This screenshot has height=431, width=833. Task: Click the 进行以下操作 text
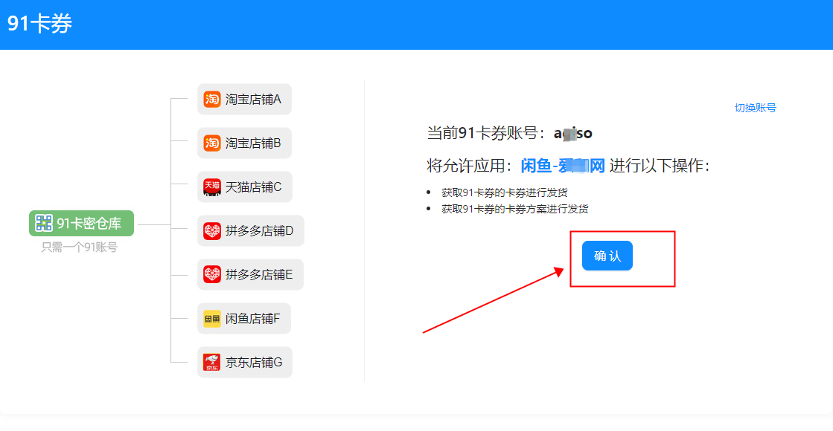pyautogui.click(x=660, y=166)
